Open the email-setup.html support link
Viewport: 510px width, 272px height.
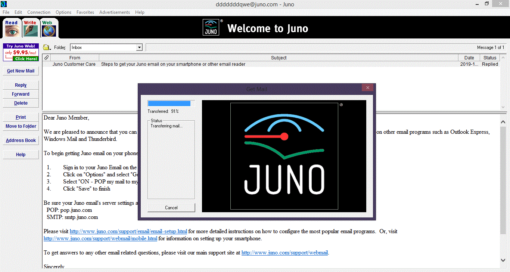tap(128, 231)
